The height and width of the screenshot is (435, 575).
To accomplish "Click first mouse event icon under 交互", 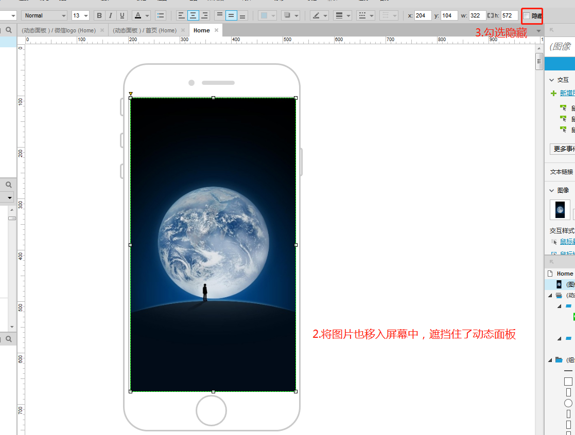I will tap(563, 108).
